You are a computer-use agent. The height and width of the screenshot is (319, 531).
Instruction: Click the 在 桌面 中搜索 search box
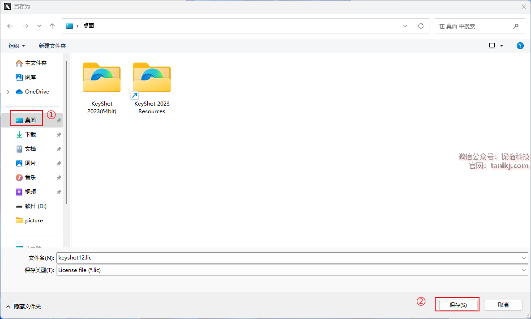click(479, 26)
